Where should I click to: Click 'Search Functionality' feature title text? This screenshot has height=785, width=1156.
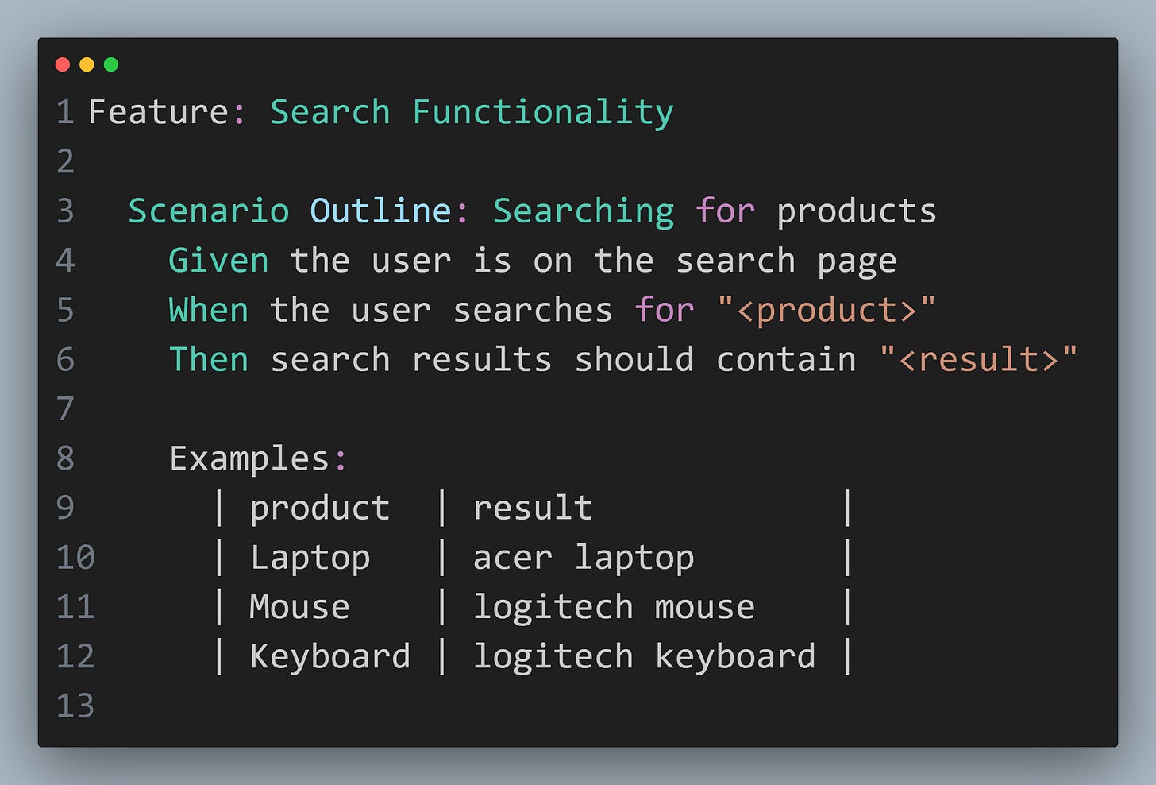point(472,113)
